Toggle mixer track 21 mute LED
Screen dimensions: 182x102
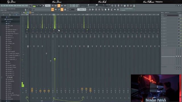(x=87, y=30)
